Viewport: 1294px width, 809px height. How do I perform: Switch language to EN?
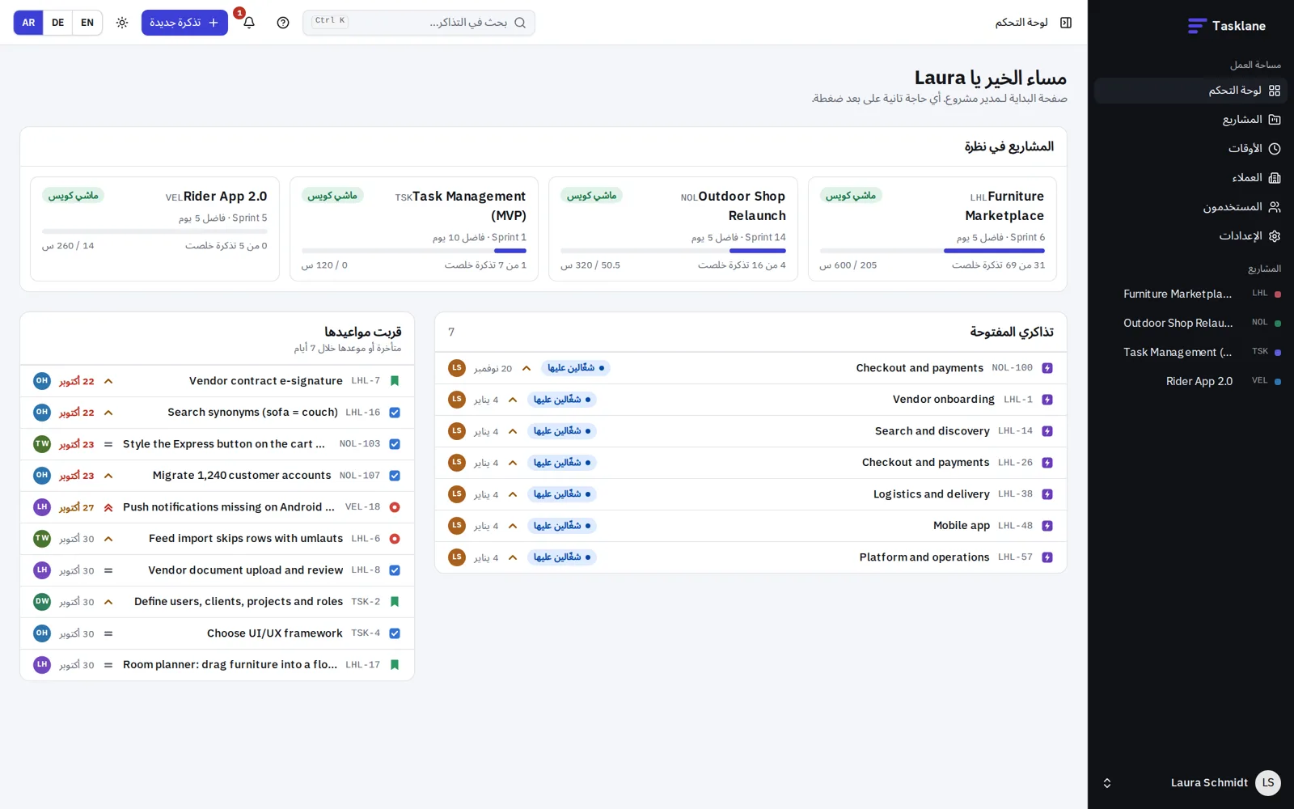tap(87, 23)
